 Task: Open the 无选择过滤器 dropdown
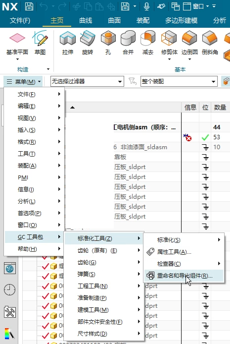87,81
